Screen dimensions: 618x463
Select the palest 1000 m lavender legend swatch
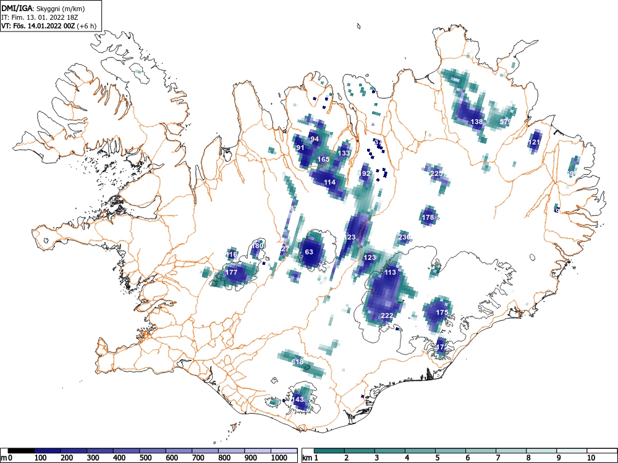pos(284,451)
